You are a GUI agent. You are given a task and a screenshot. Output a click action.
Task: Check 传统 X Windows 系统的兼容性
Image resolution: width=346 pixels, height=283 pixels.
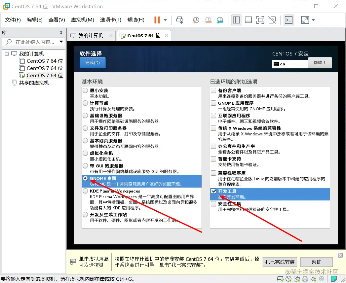pos(213,128)
